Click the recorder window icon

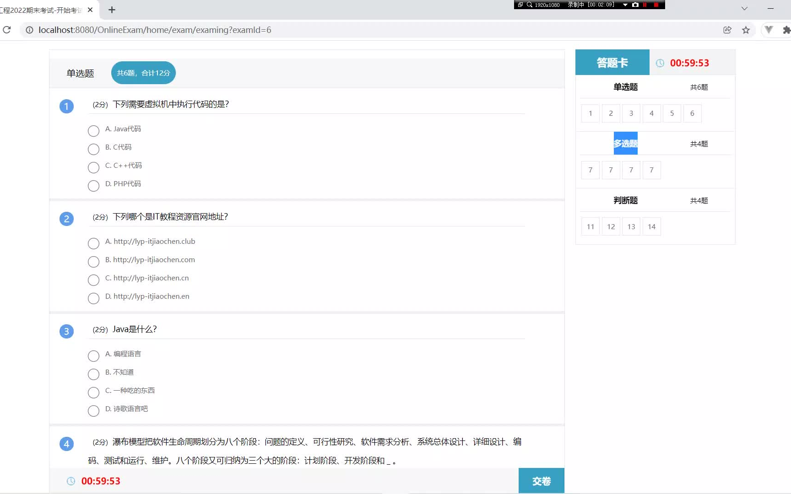coord(520,5)
